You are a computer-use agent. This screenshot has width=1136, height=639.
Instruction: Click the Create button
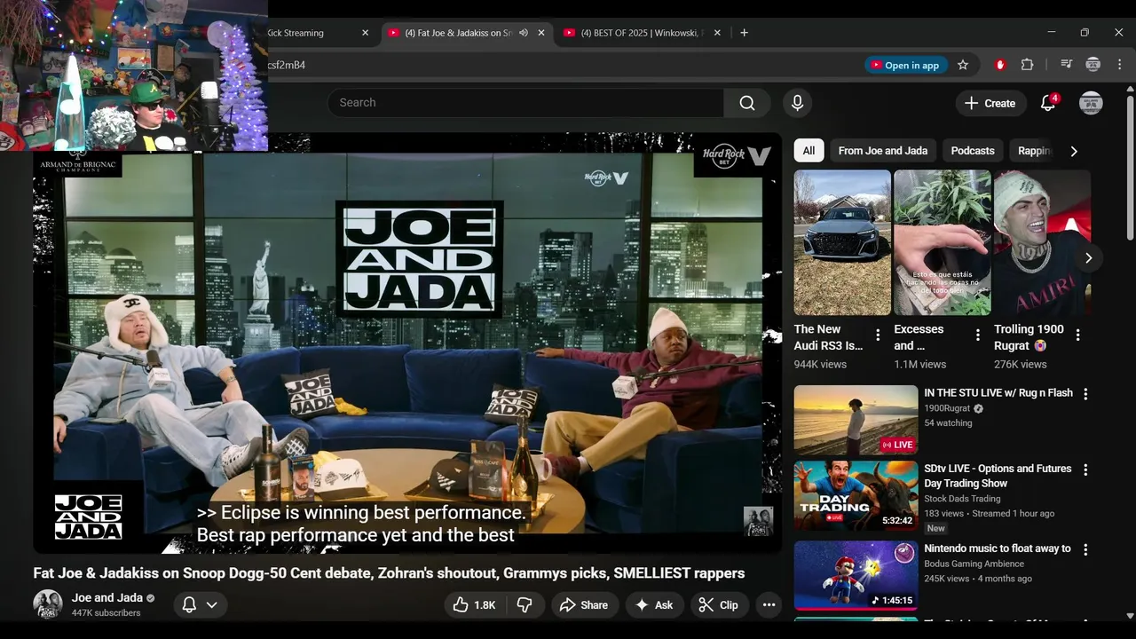coord(990,103)
